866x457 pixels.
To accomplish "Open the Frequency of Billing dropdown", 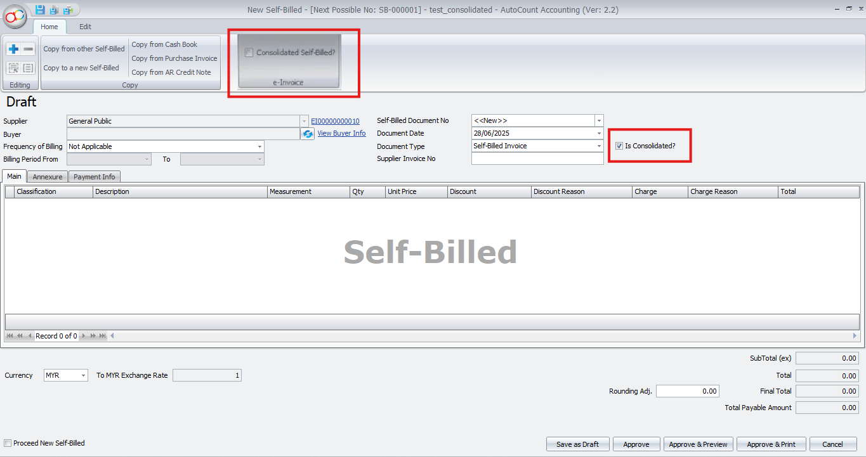I will coord(259,146).
